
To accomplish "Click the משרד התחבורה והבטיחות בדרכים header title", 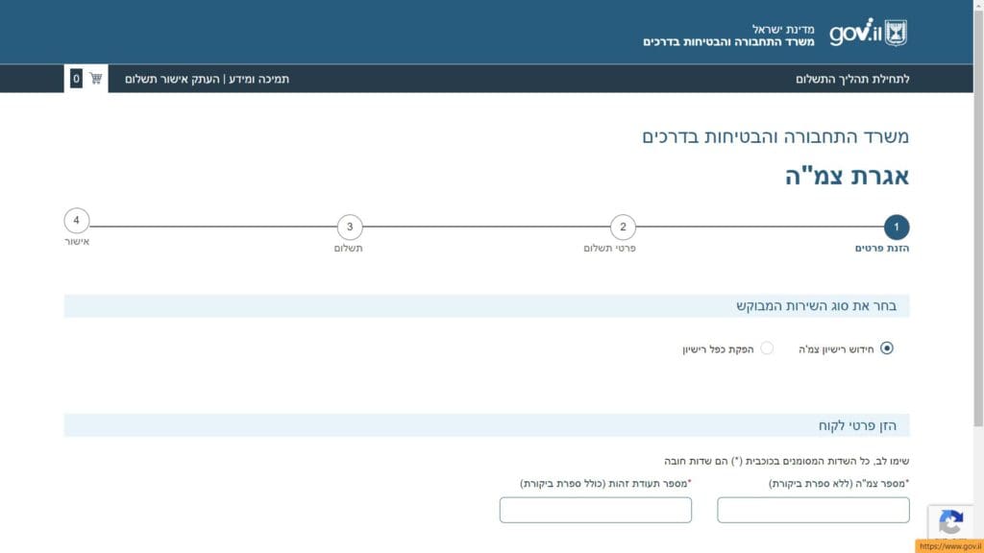I will (x=728, y=42).
